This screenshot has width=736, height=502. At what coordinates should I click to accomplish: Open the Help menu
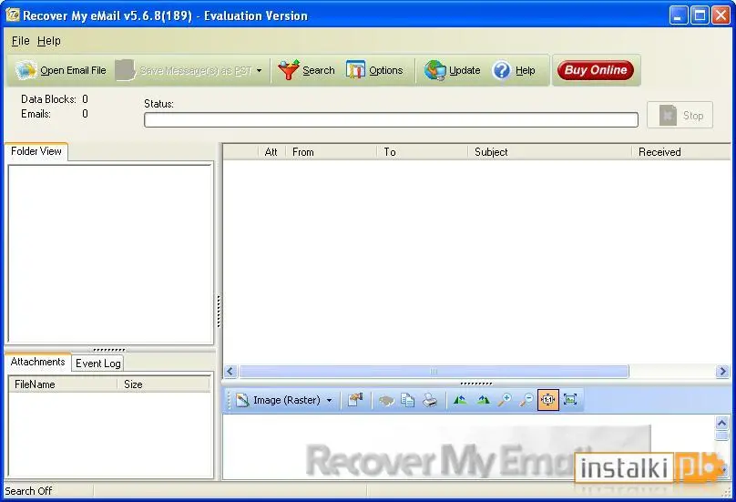(49, 41)
